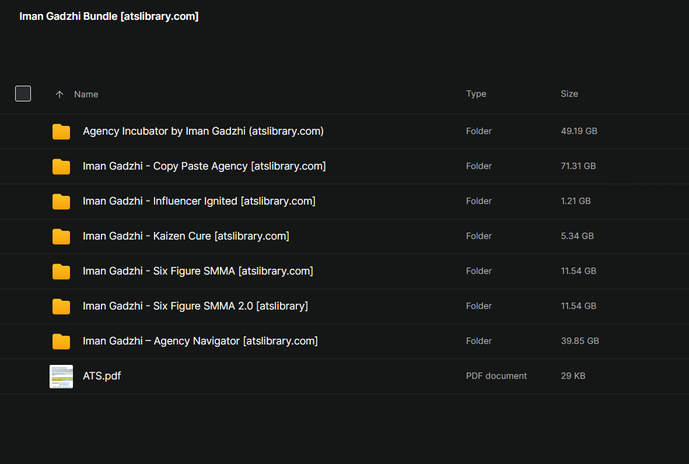689x464 pixels.
Task: Sort files by the Size column header
Action: pos(569,93)
